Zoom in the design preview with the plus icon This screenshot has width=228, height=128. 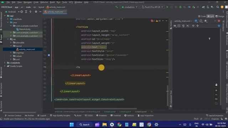tap(216, 90)
